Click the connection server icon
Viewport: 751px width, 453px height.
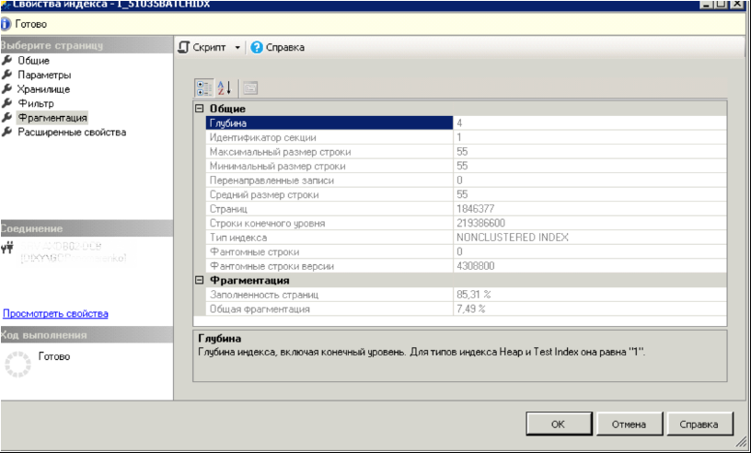[8, 248]
